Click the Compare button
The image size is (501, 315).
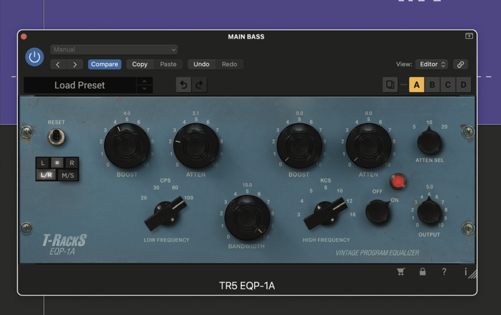pos(104,64)
